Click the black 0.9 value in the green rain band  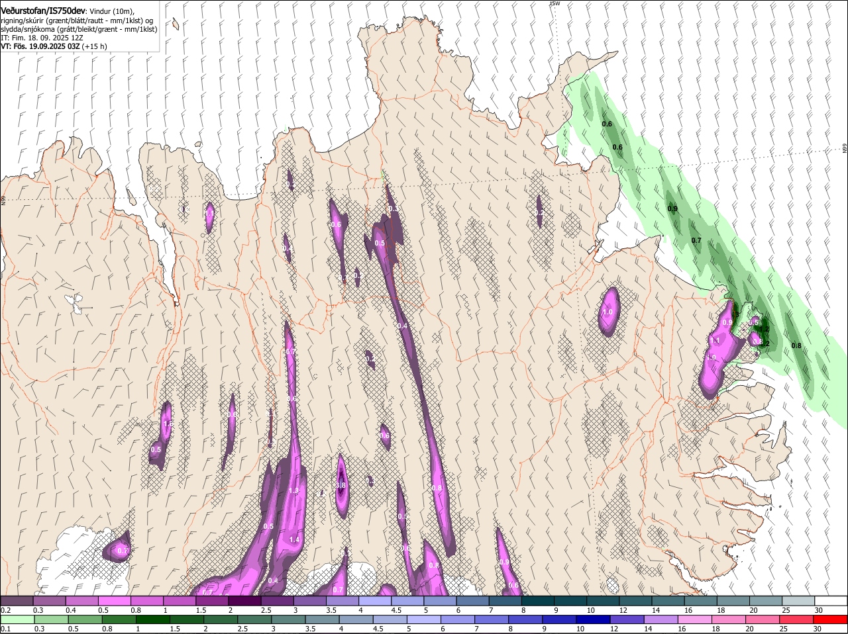tap(672, 208)
